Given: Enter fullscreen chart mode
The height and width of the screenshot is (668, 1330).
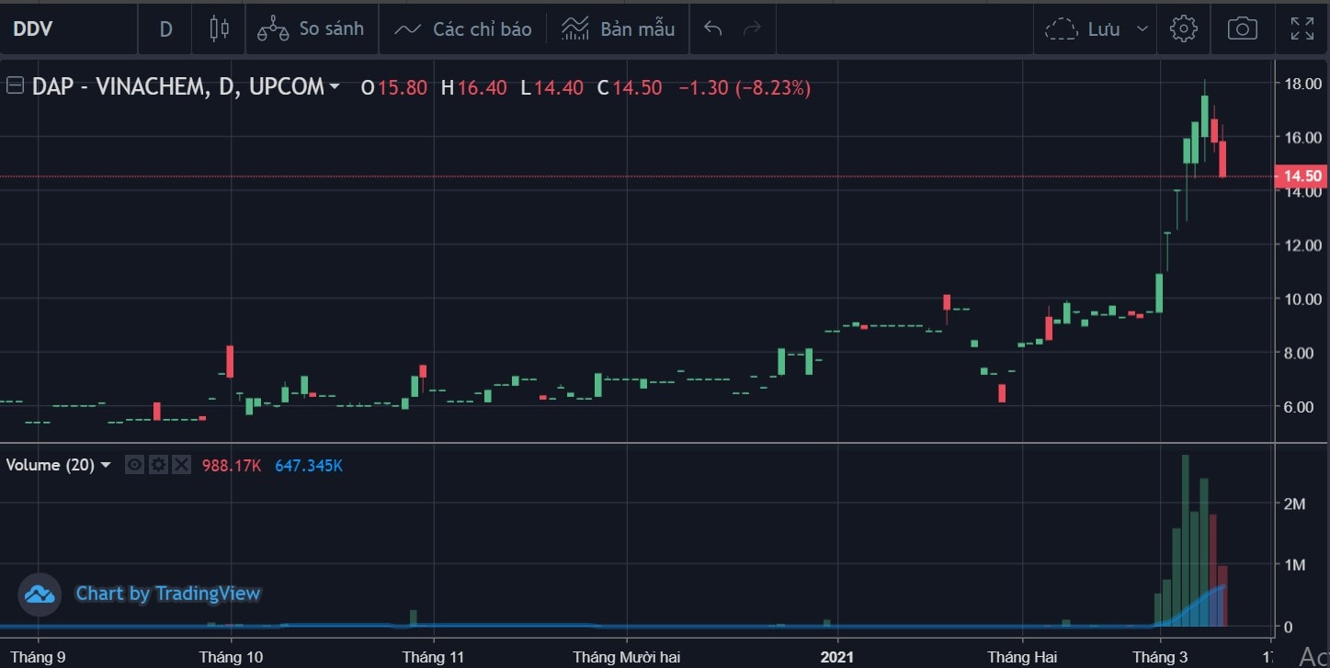Looking at the screenshot, I should 1302,28.
